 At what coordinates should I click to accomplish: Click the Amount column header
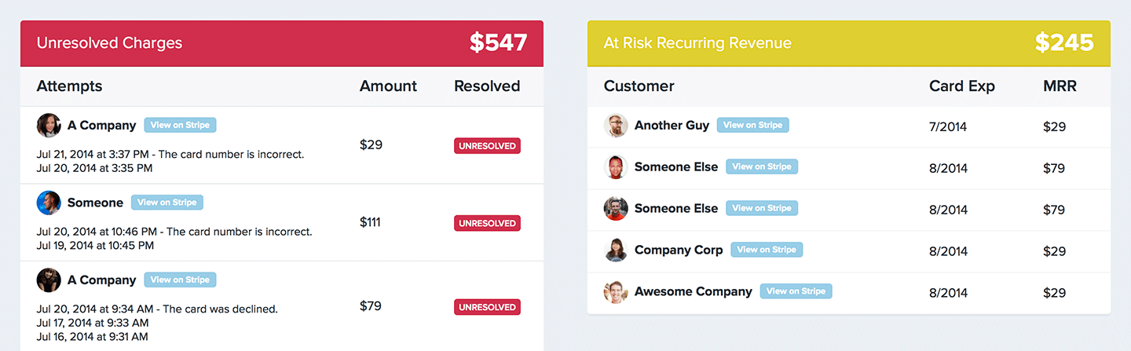coord(388,86)
